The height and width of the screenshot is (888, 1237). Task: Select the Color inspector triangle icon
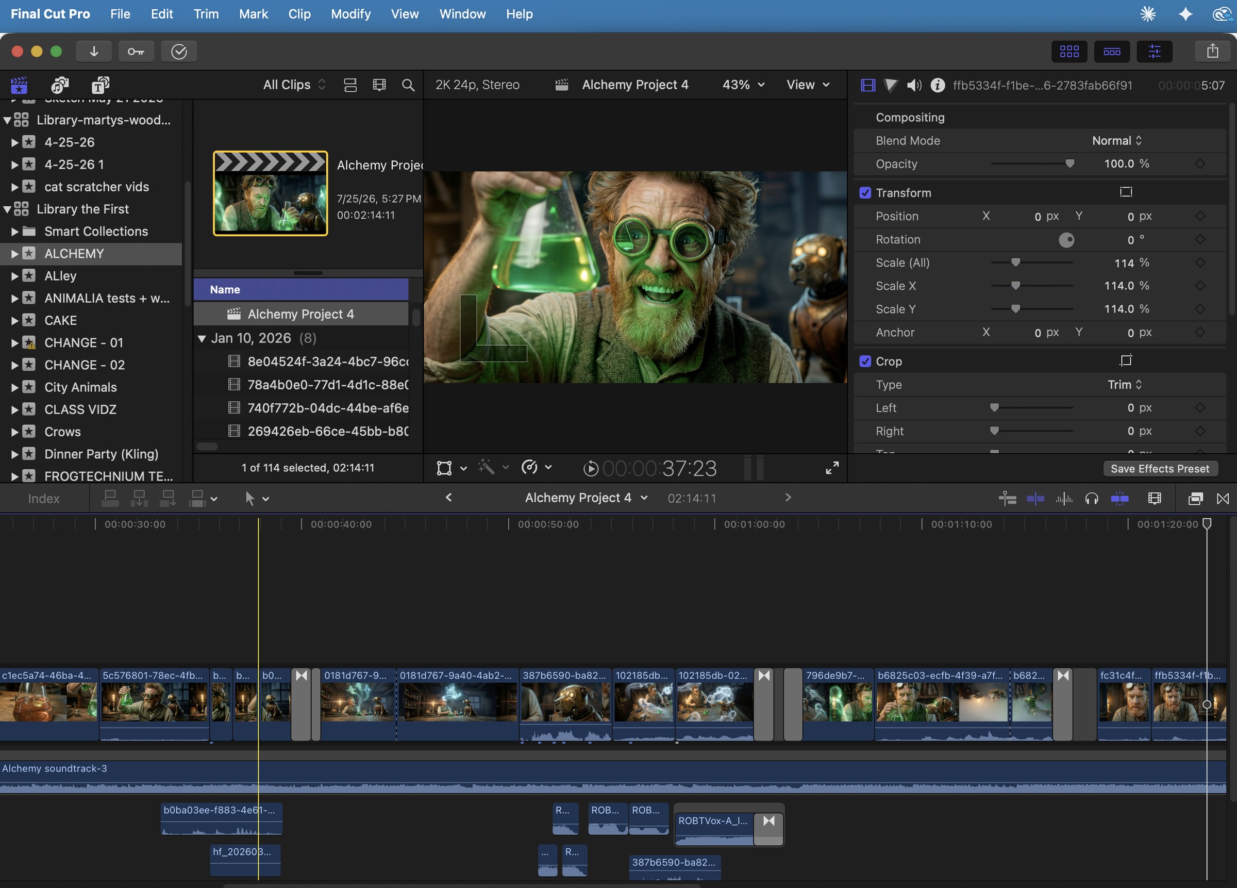[891, 85]
